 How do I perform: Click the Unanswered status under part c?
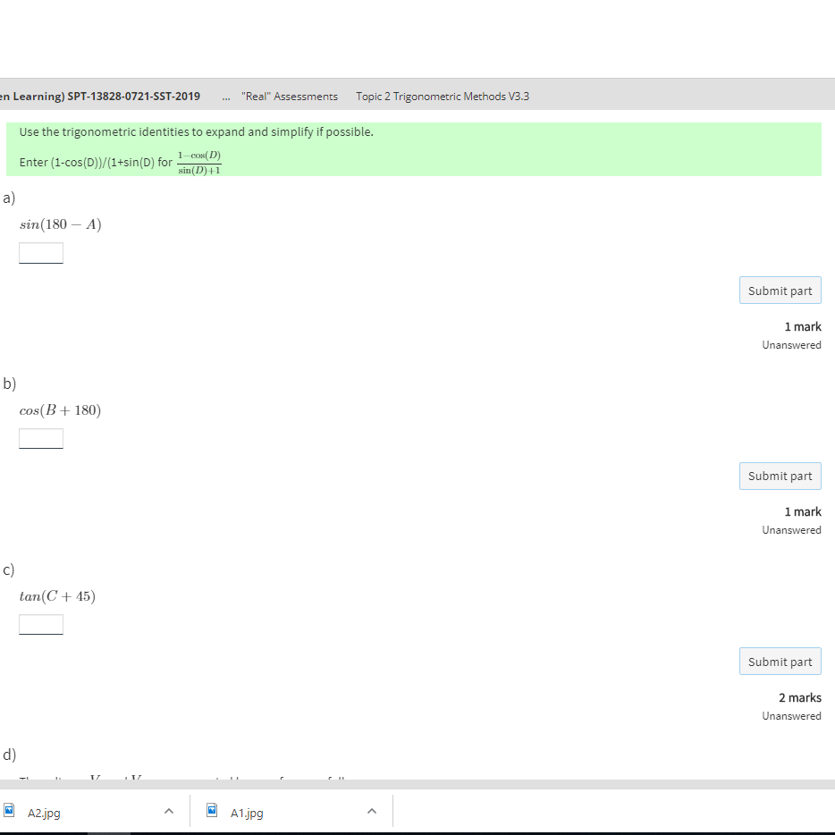pyautogui.click(x=791, y=715)
